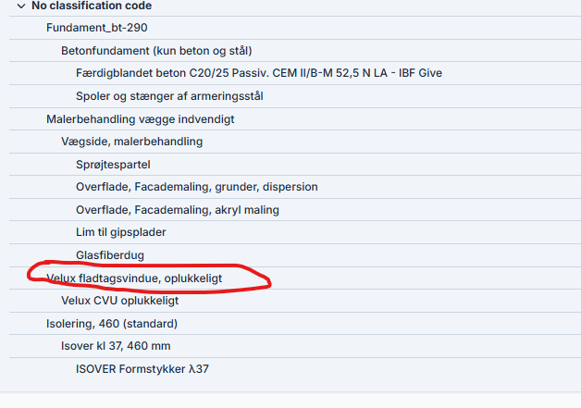Screen dimensions: 581x408
Task: Select Overflade, Facademaling, grunder, dispersion
Action: coord(197,187)
